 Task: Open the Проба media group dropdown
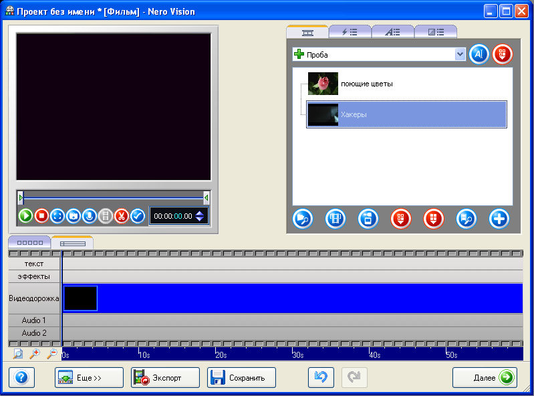(460, 54)
